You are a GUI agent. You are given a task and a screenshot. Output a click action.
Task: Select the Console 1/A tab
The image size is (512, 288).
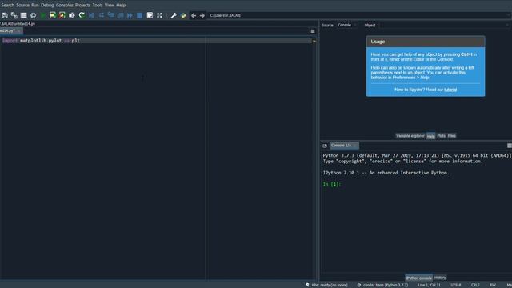coord(344,146)
